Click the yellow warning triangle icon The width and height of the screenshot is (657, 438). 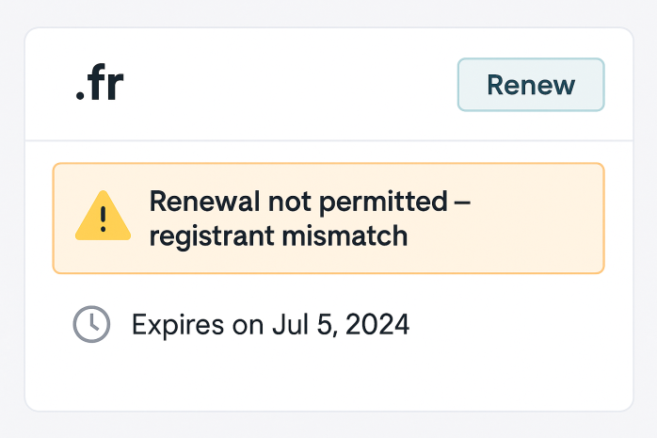coord(104,216)
